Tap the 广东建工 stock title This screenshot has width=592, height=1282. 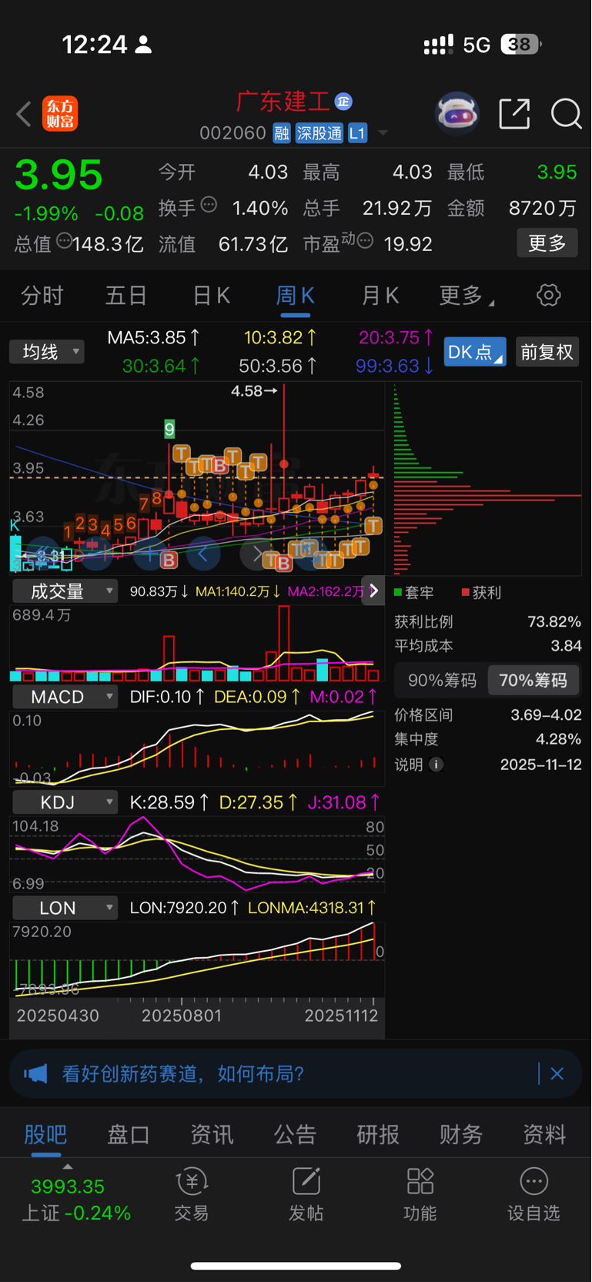(283, 101)
